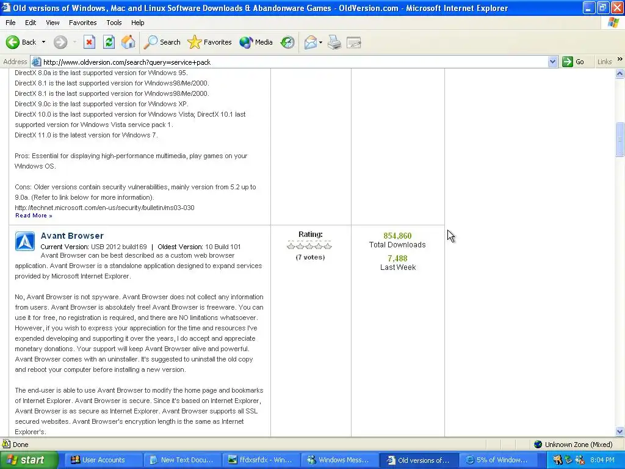The width and height of the screenshot is (625, 469).
Task: Switch to ffdxsrfdx taskbar window
Action: coord(260,460)
